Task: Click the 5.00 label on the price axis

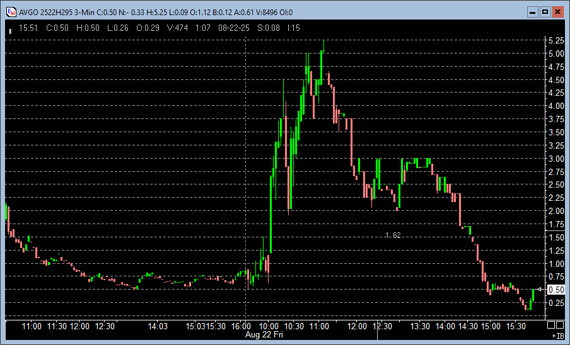Action: 557,54
